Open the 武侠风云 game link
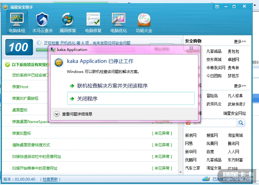The height and width of the screenshot is (185, 259). click(x=214, y=104)
